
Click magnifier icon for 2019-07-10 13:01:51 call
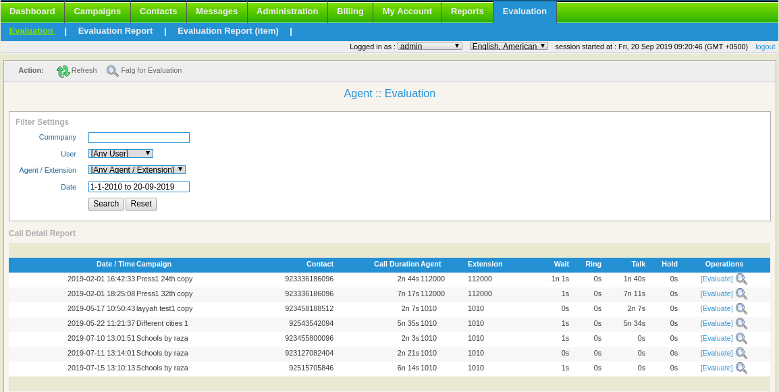[x=741, y=339]
